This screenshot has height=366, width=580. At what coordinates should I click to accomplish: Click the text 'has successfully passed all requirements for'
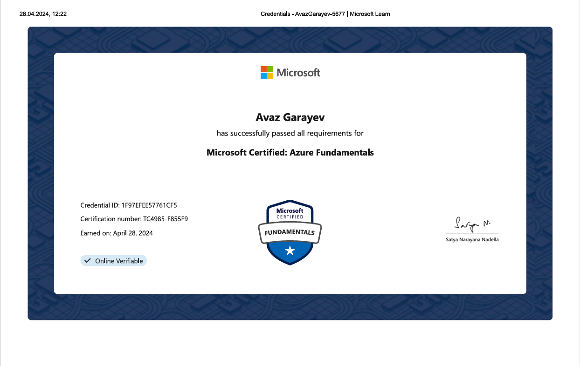coord(290,133)
